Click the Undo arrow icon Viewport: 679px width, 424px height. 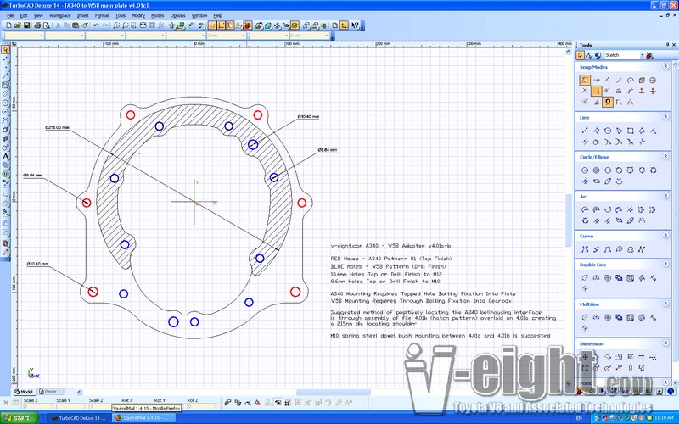pos(96,25)
